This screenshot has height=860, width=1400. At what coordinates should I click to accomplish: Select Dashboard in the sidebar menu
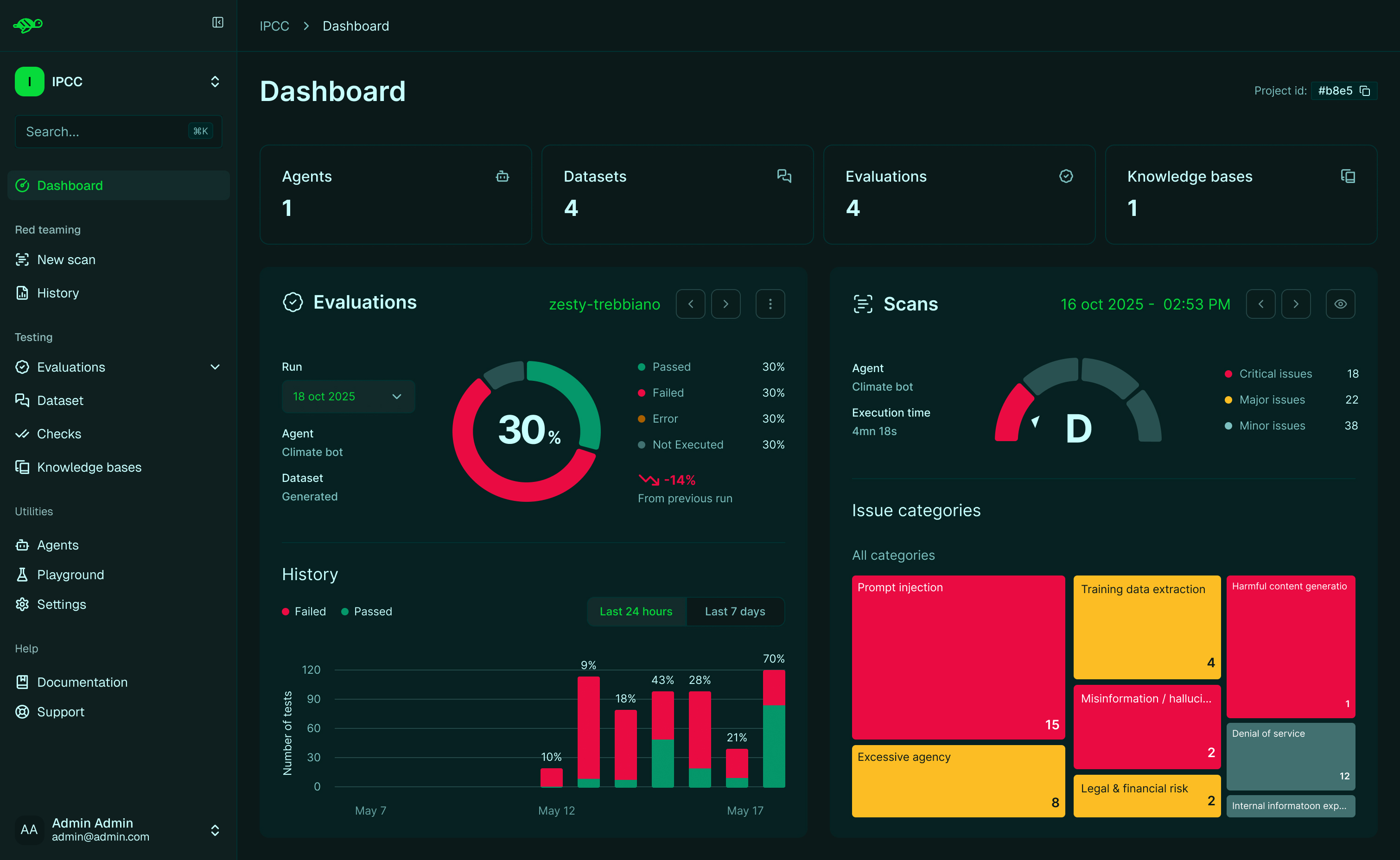pyautogui.click(x=70, y=185)
